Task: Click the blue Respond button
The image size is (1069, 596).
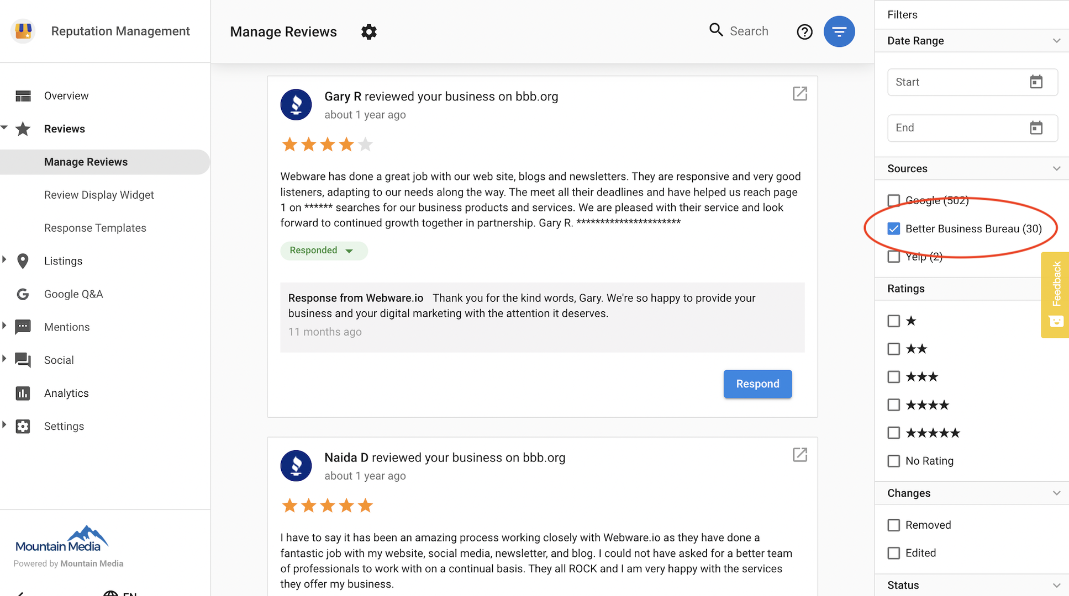Action: pos(757,384)
